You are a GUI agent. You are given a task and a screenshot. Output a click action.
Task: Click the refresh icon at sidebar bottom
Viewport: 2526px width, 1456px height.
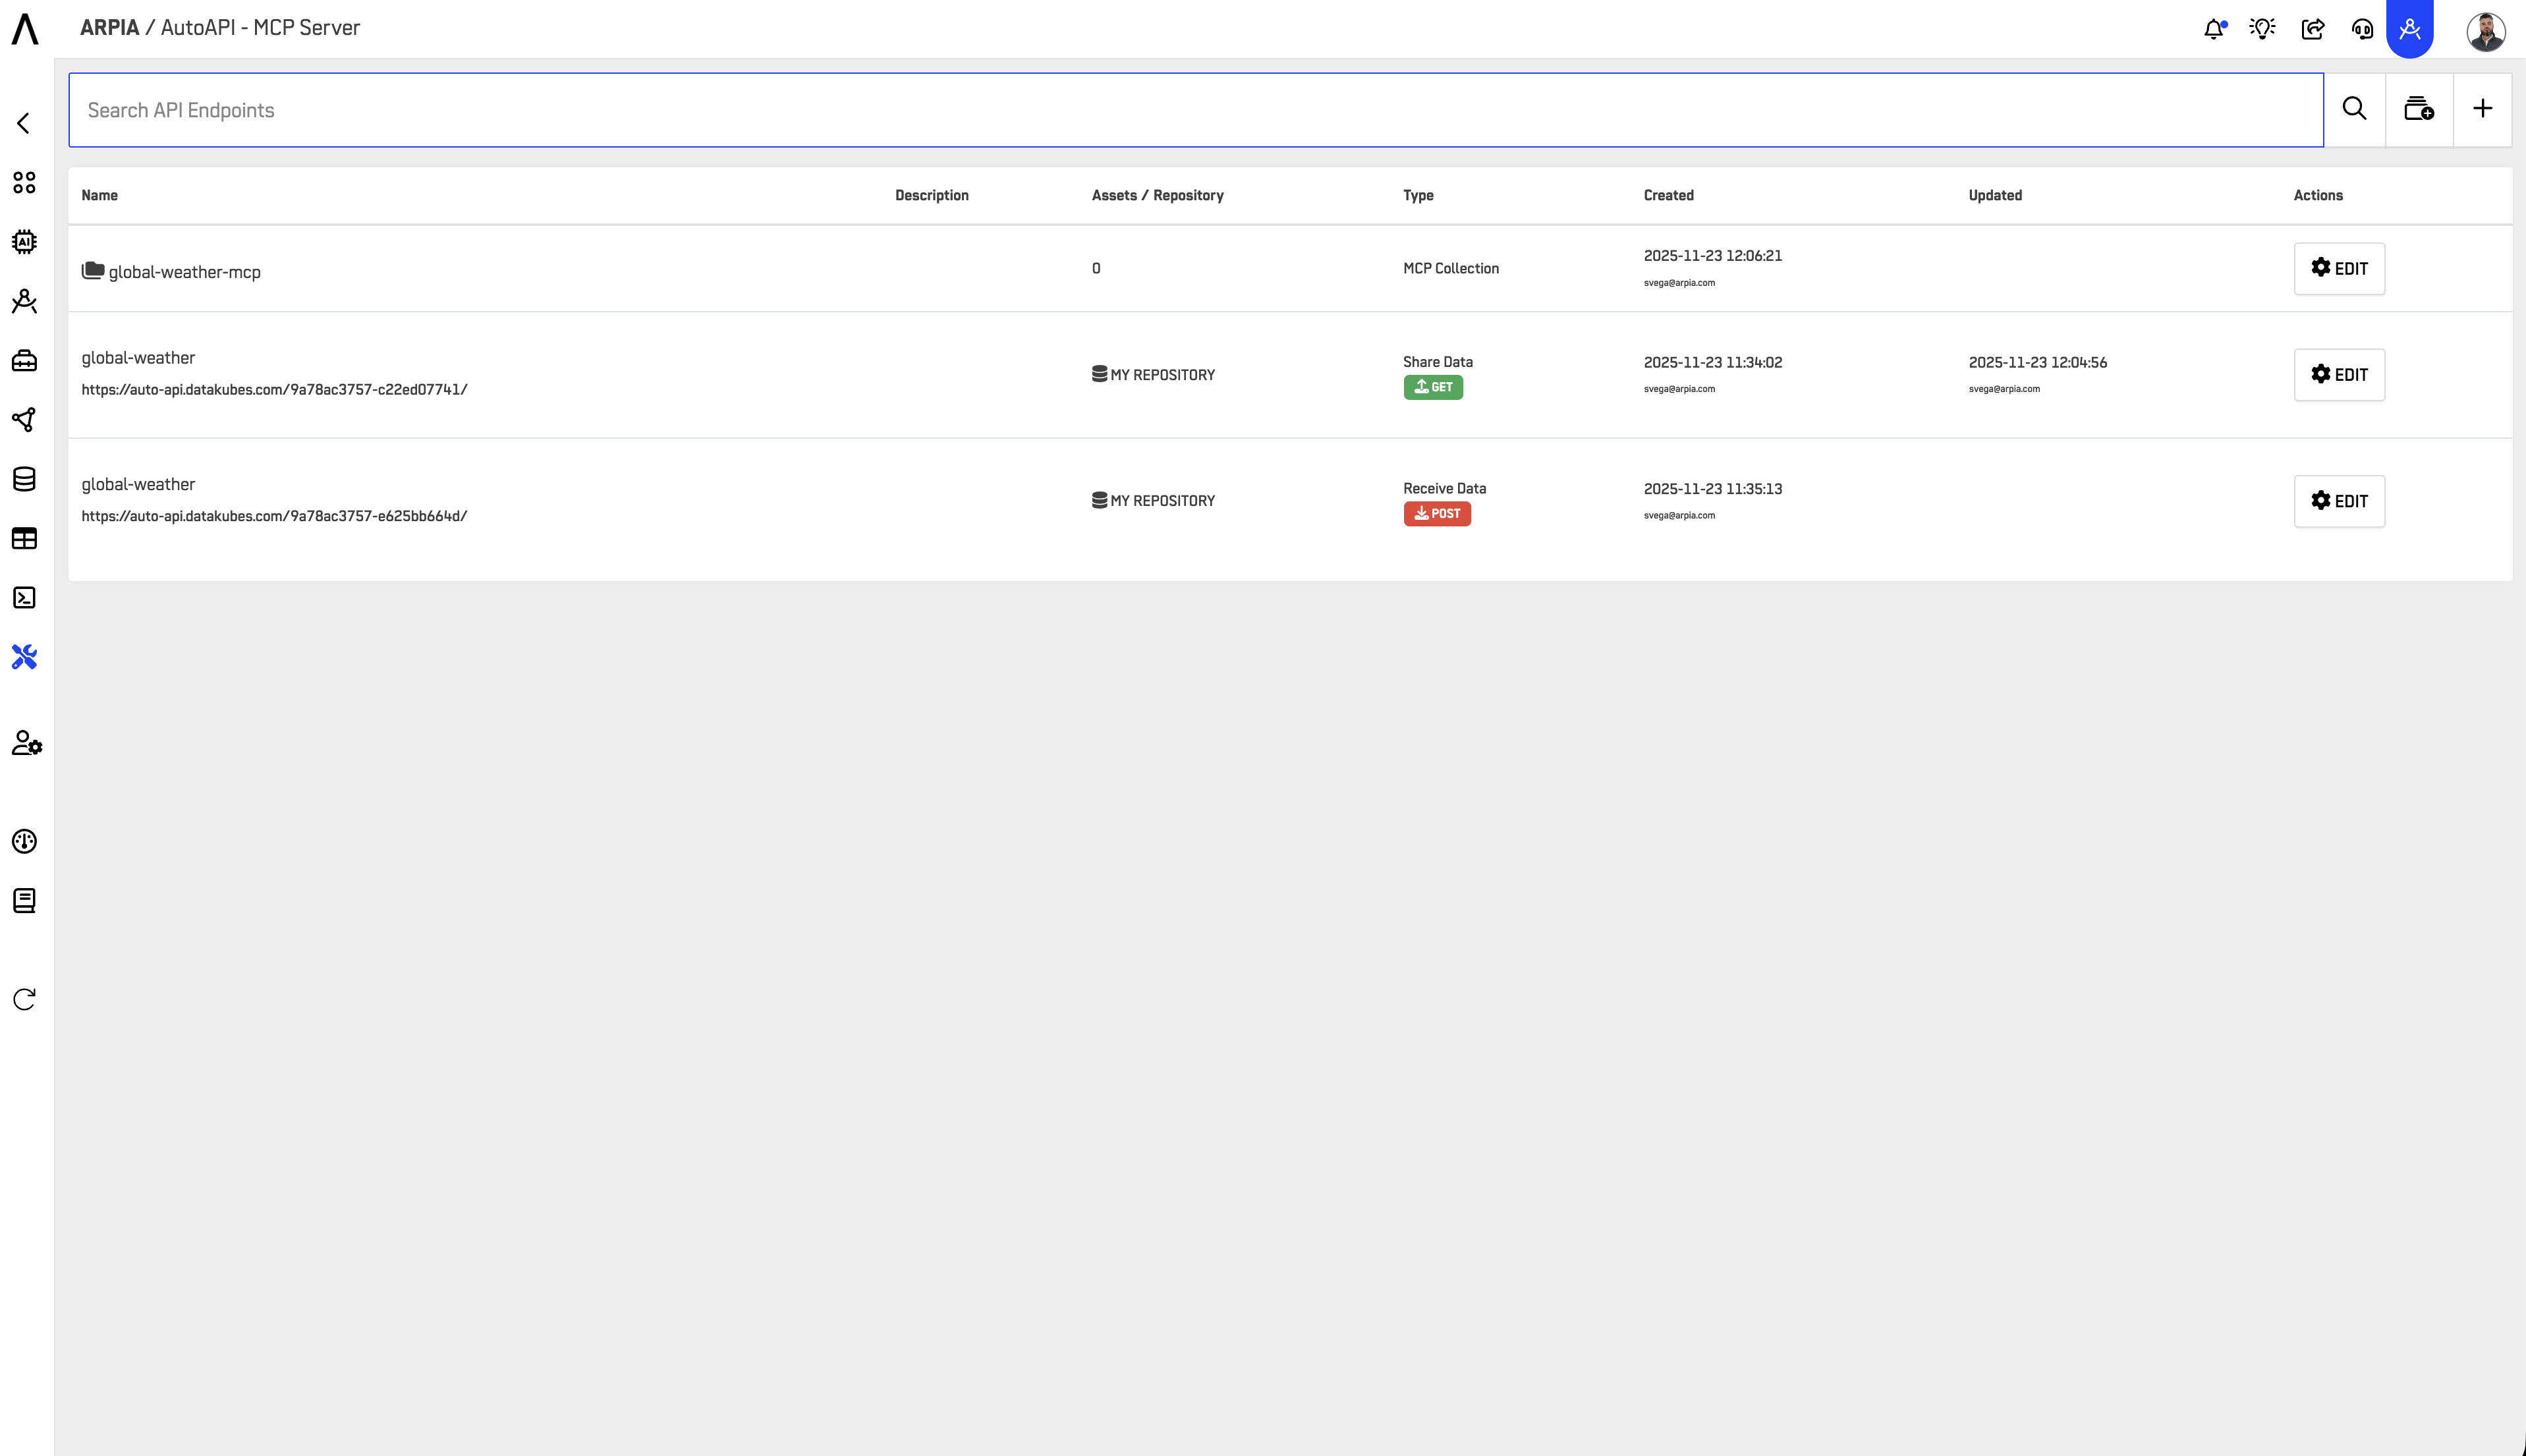(23, 998)
